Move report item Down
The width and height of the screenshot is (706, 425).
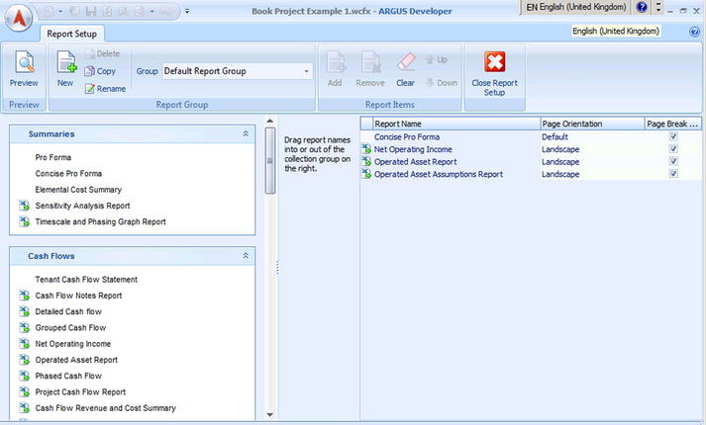point(442,83)
